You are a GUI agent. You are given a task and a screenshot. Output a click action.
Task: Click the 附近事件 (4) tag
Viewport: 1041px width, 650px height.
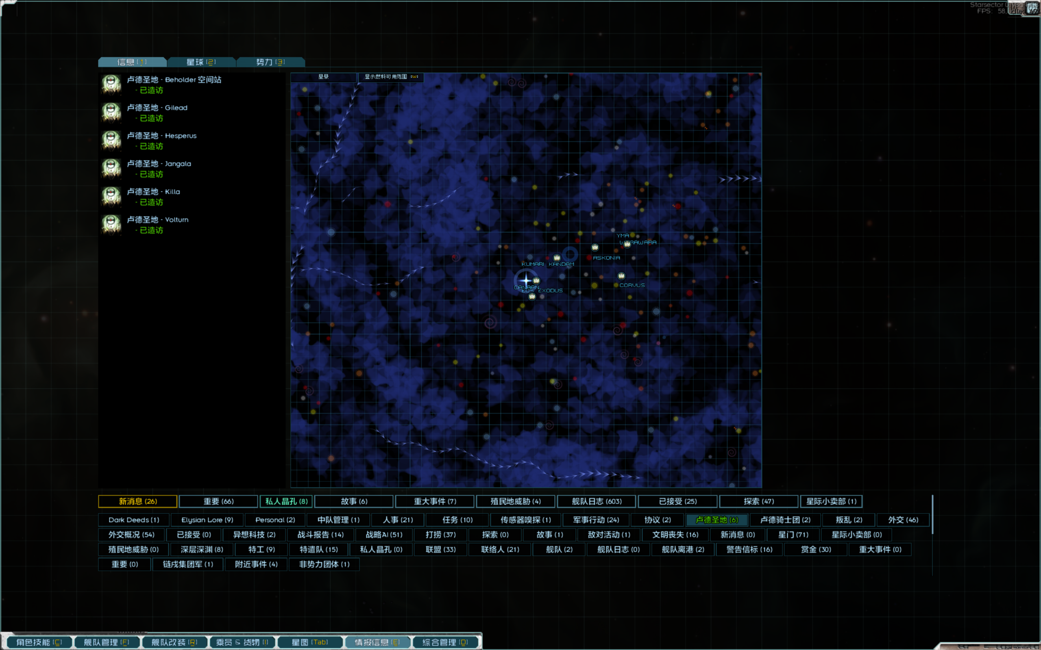[256, 564]
